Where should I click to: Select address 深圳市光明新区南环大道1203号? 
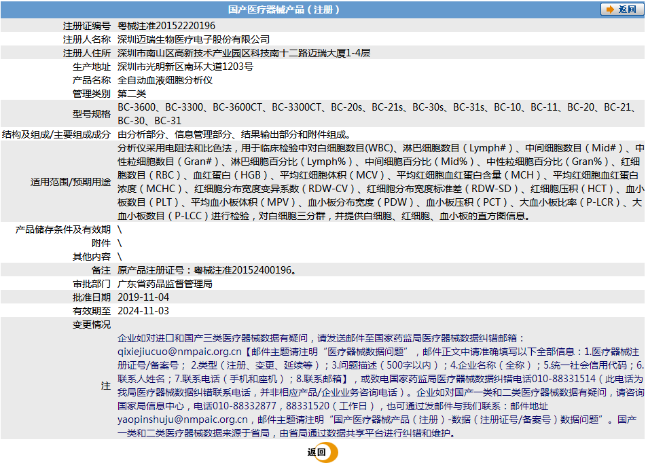click(185, 67)
